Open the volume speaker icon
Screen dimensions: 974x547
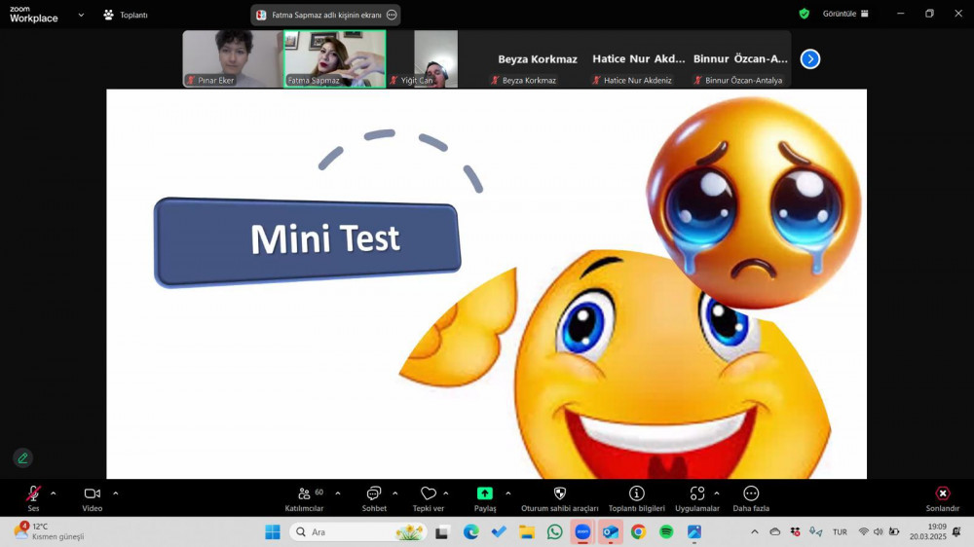tap(879, 532)
